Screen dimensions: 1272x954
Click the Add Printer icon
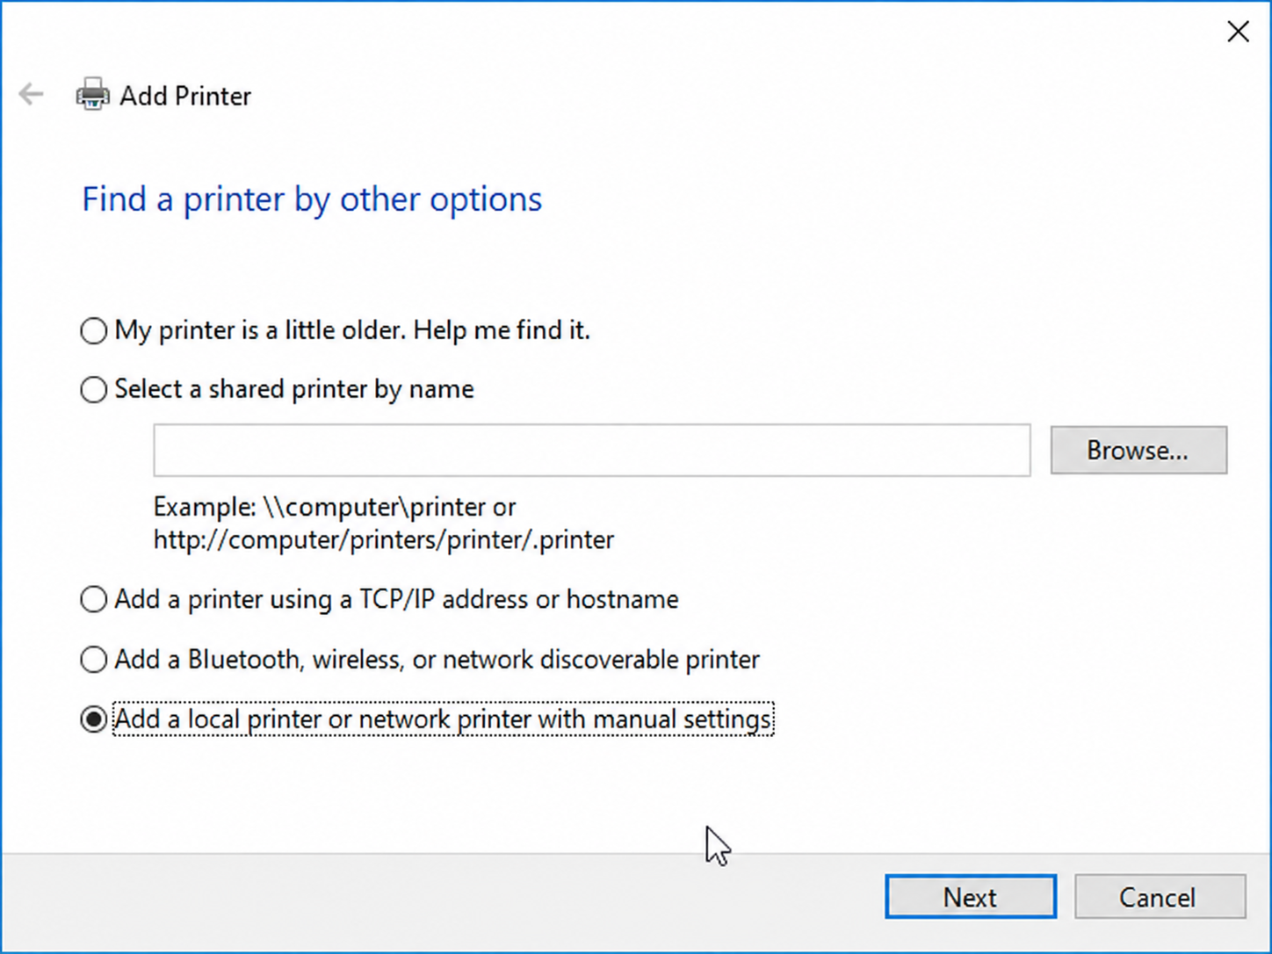[93, 95]
